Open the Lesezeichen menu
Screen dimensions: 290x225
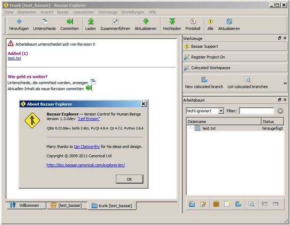(83, 12)
